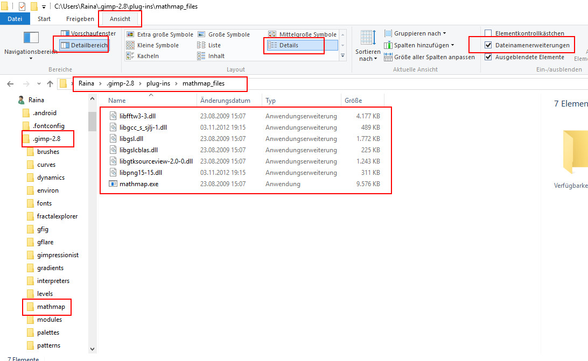Select the Ansicht ribbon tab
588x361 pixels.
pos(120,19)
